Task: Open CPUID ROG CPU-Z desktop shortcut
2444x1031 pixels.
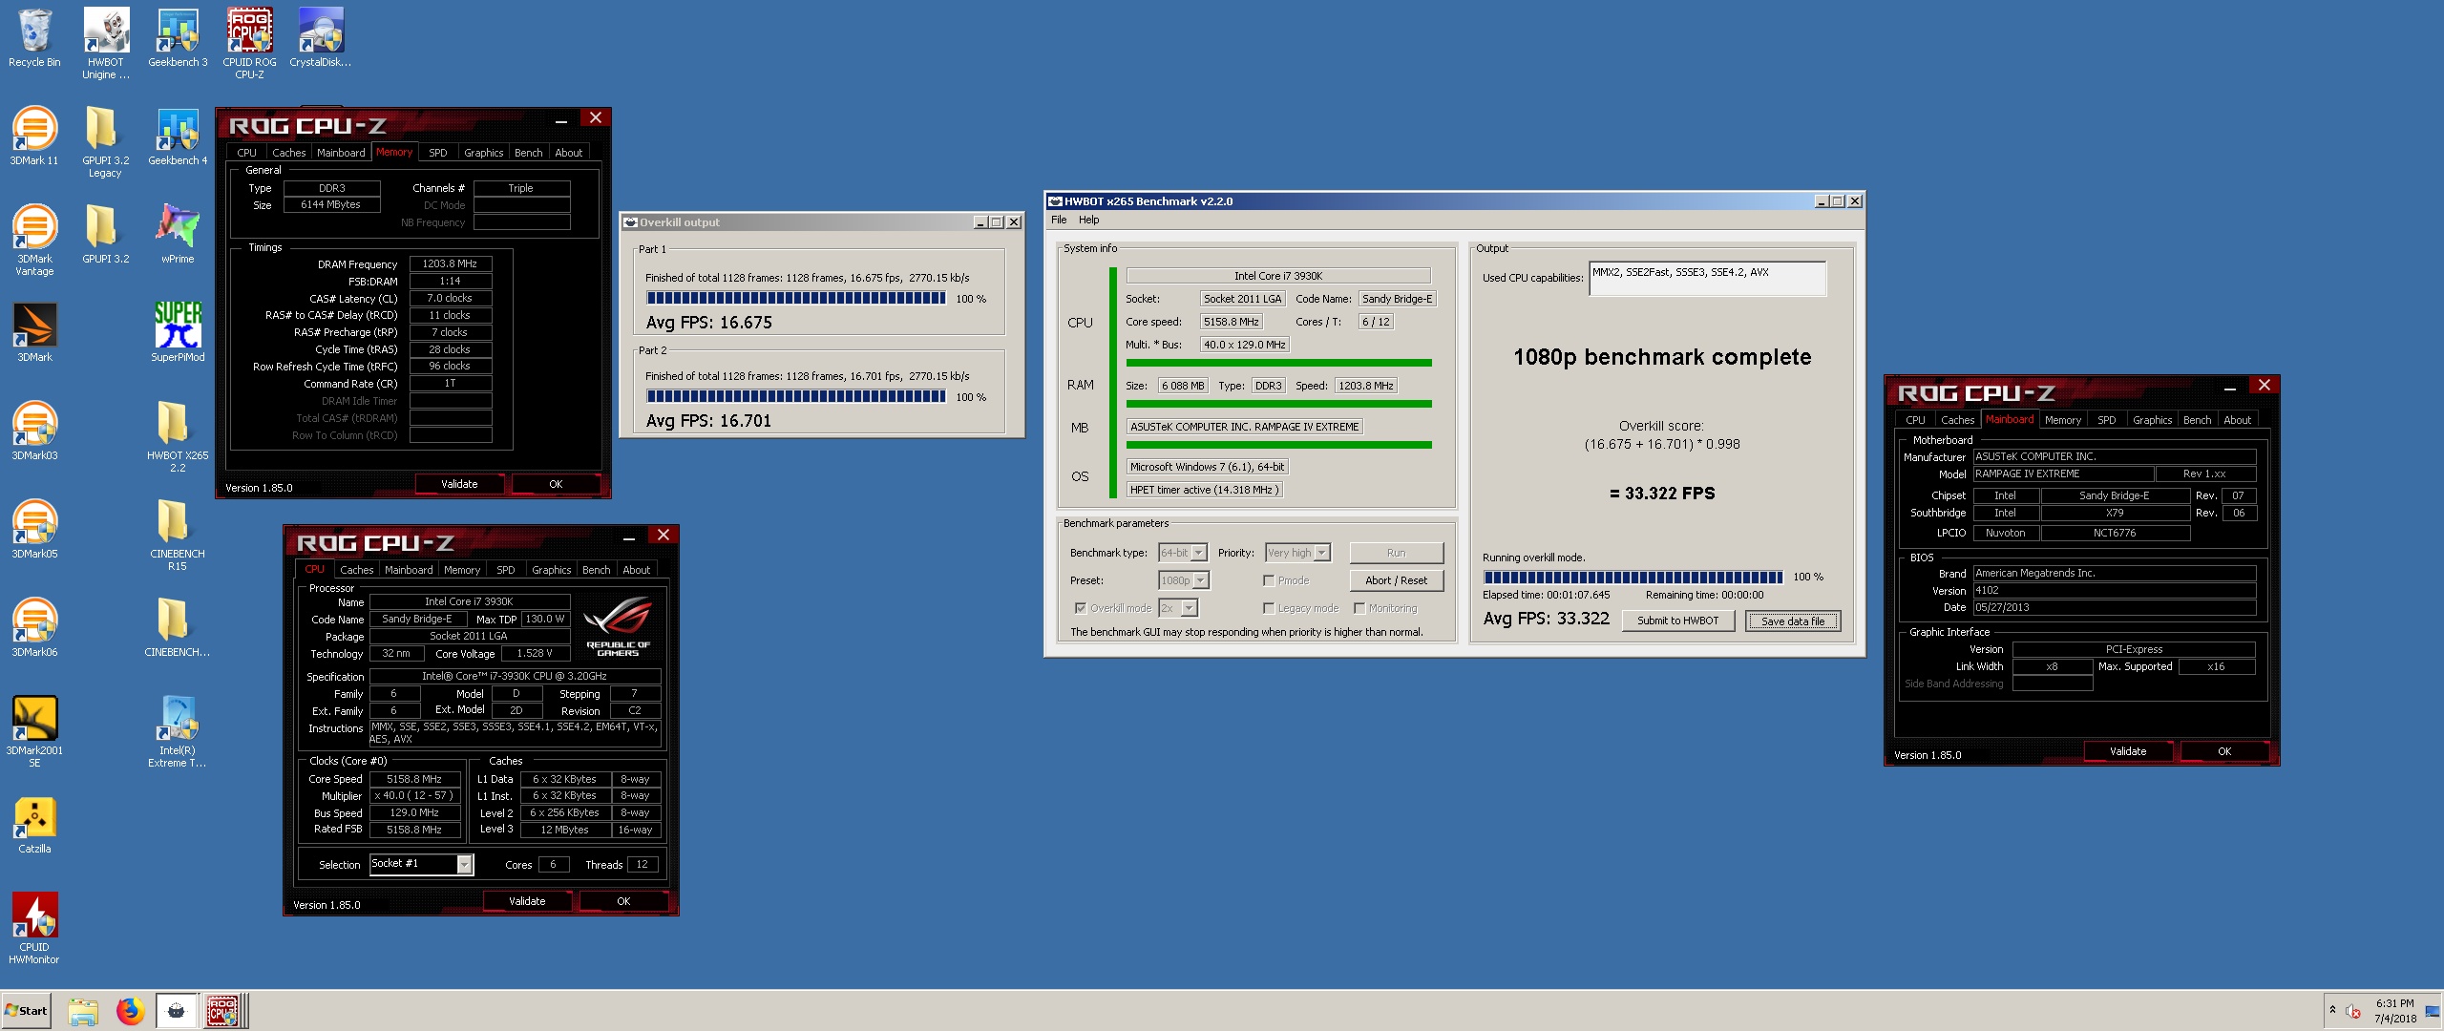Action: [249, 44]
